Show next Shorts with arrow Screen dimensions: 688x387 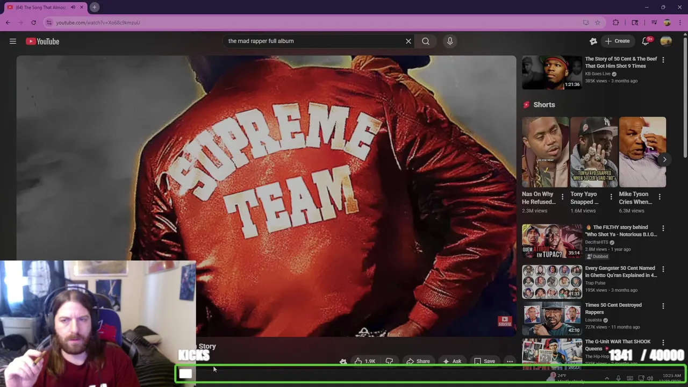coord(664,160)
